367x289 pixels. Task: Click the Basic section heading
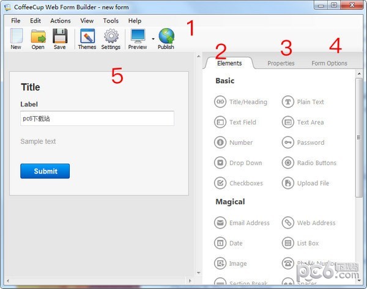coord(225,81)
